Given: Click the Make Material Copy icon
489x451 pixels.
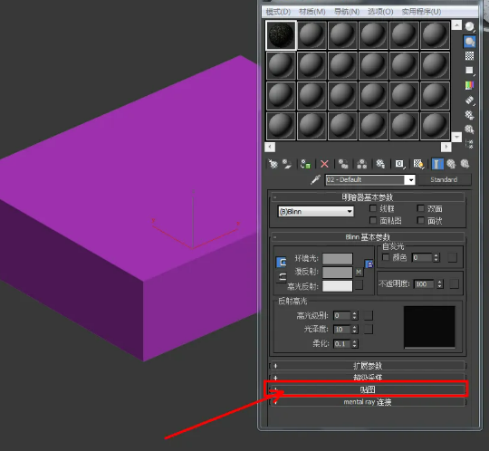Looking at the screenshot, I should point(343,164).
